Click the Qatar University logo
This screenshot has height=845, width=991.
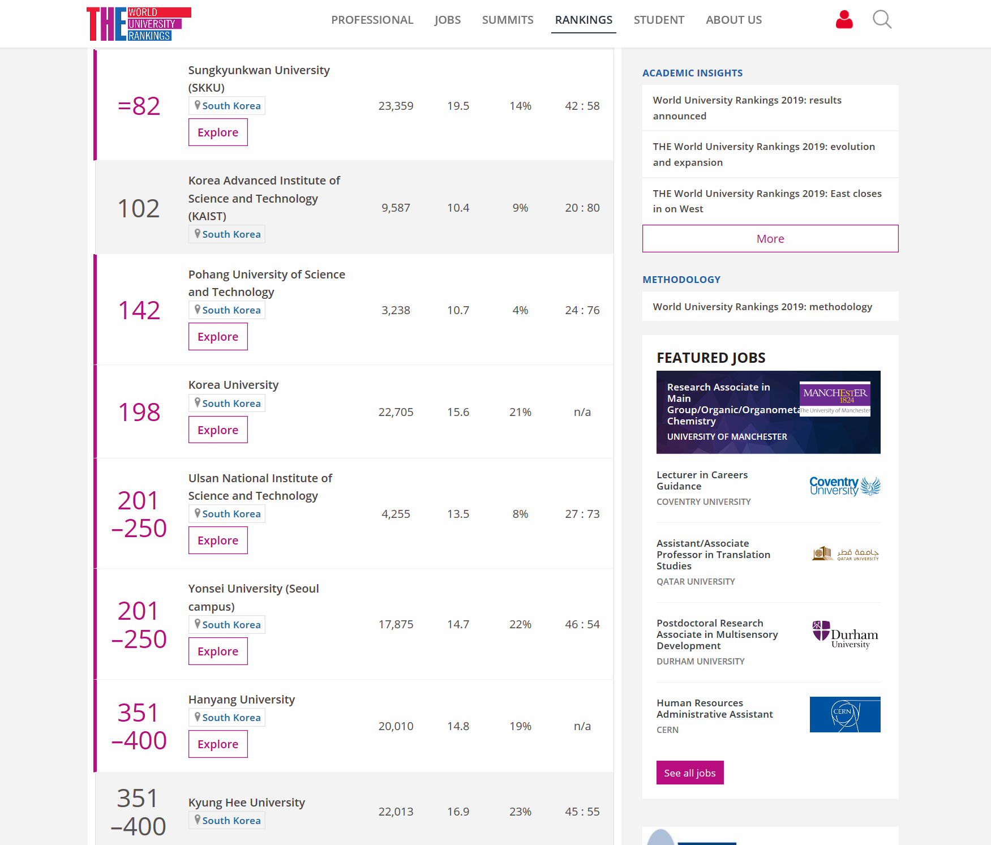(x=845, y=553)
